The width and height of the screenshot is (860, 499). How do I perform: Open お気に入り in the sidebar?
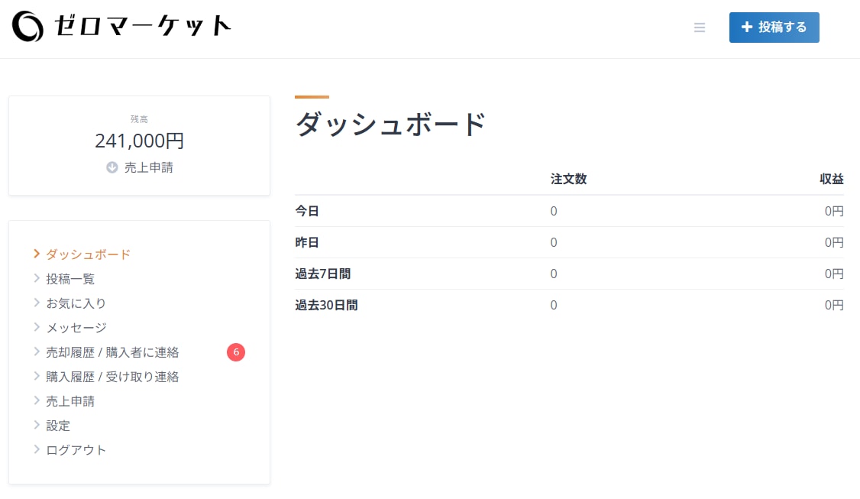(x=76, y=303)
